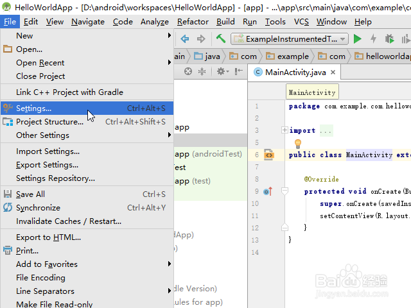The height and width of the screenshot is (308, 411).
Task: Click the MainActivity class breadcrumb in editor
Action: tap(312, 92)
